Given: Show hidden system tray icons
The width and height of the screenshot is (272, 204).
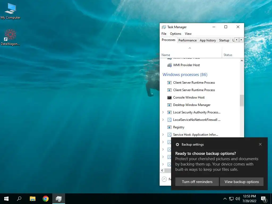Looking at the screenshot, I should (x=225, y=199).
